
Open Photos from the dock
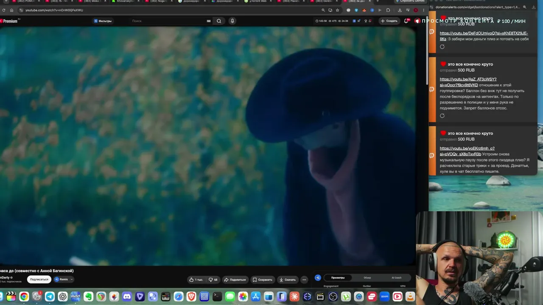click(x=243, y=297)
